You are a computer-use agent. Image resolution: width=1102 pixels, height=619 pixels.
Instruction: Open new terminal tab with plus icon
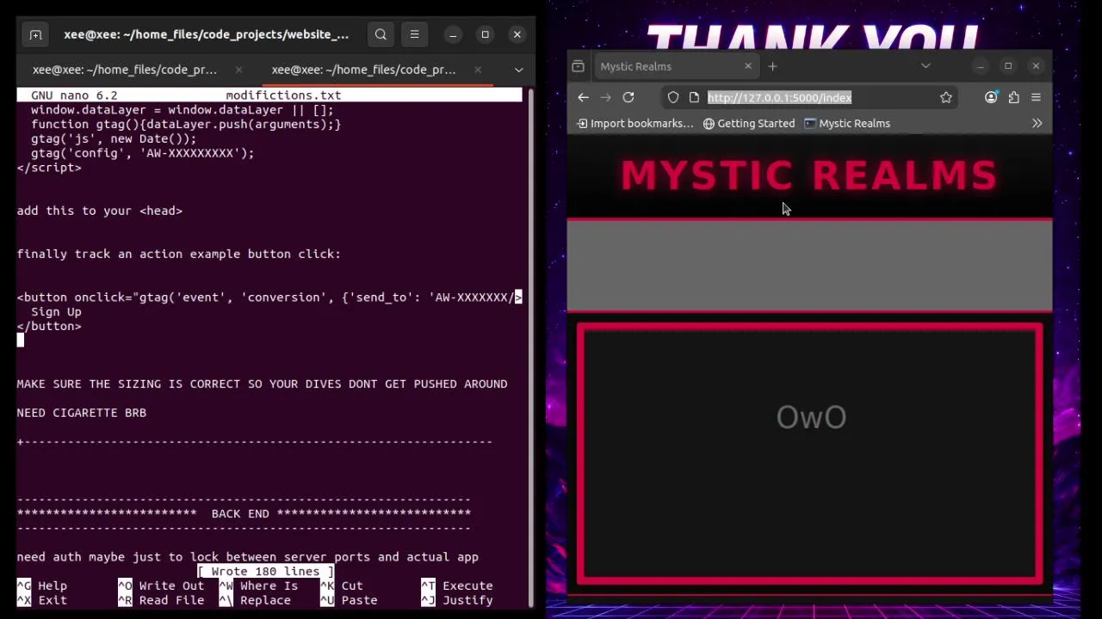click(35, 34)
